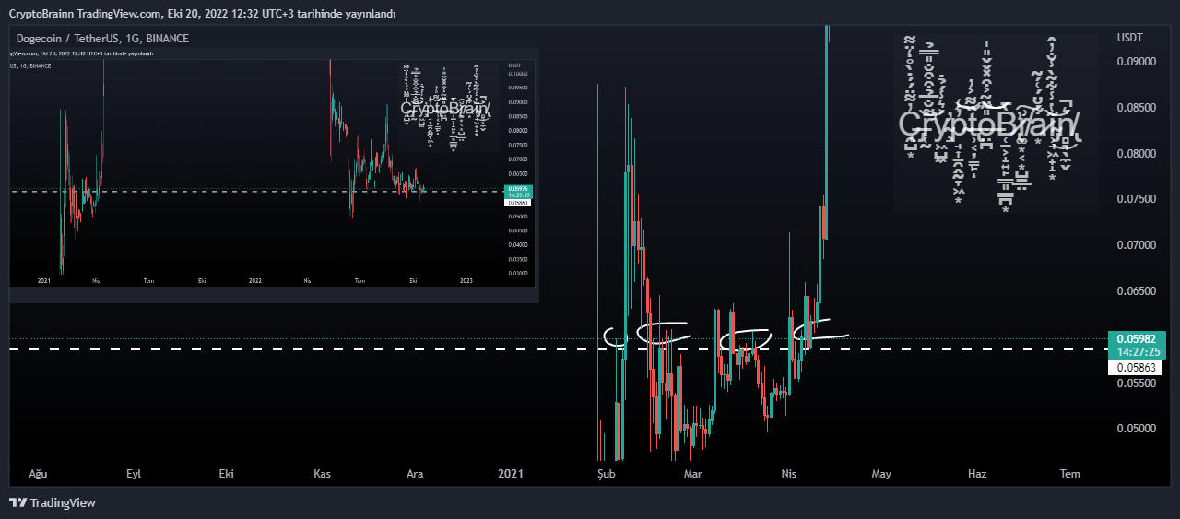Click the 0.05000 price axis label
Image resolution: width=1180 pixels, height=519 pixels.
pyautogui.click(x=1135, y=429)
